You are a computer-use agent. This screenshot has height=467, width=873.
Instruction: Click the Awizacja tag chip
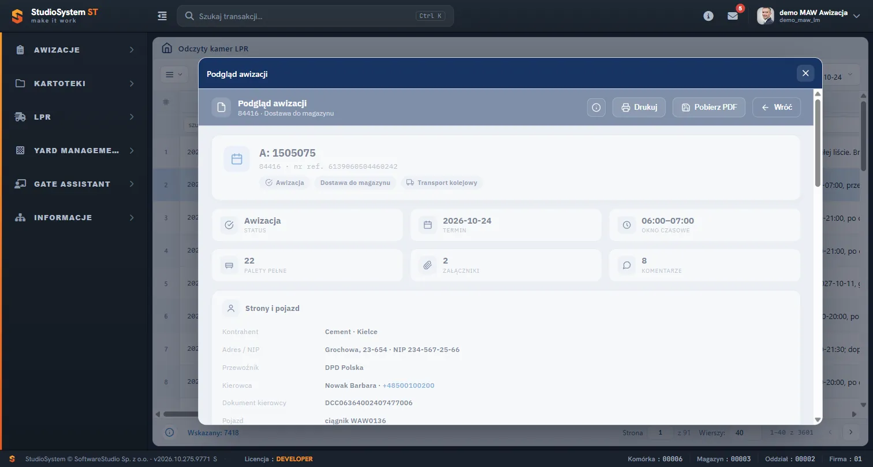[285, 183]
